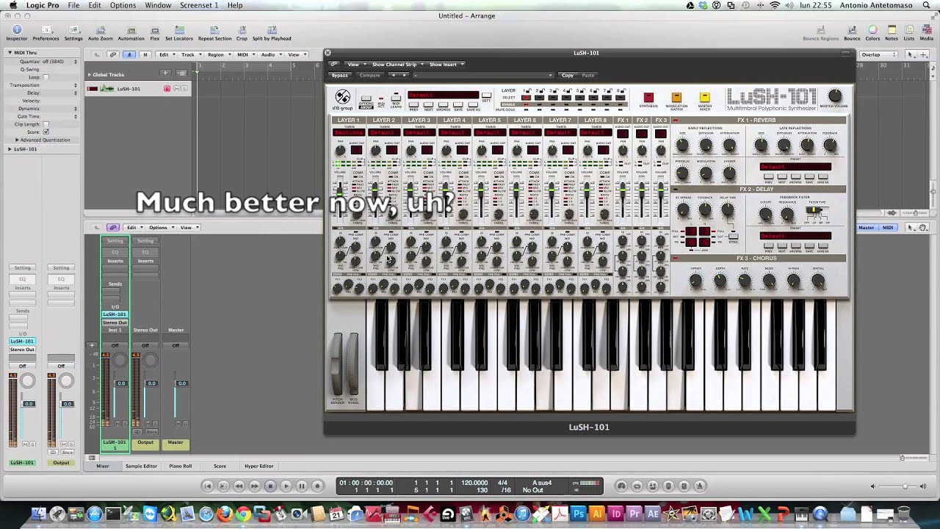
Task: Open the Modulation Matrix orange button
Action: pos(676,98)
